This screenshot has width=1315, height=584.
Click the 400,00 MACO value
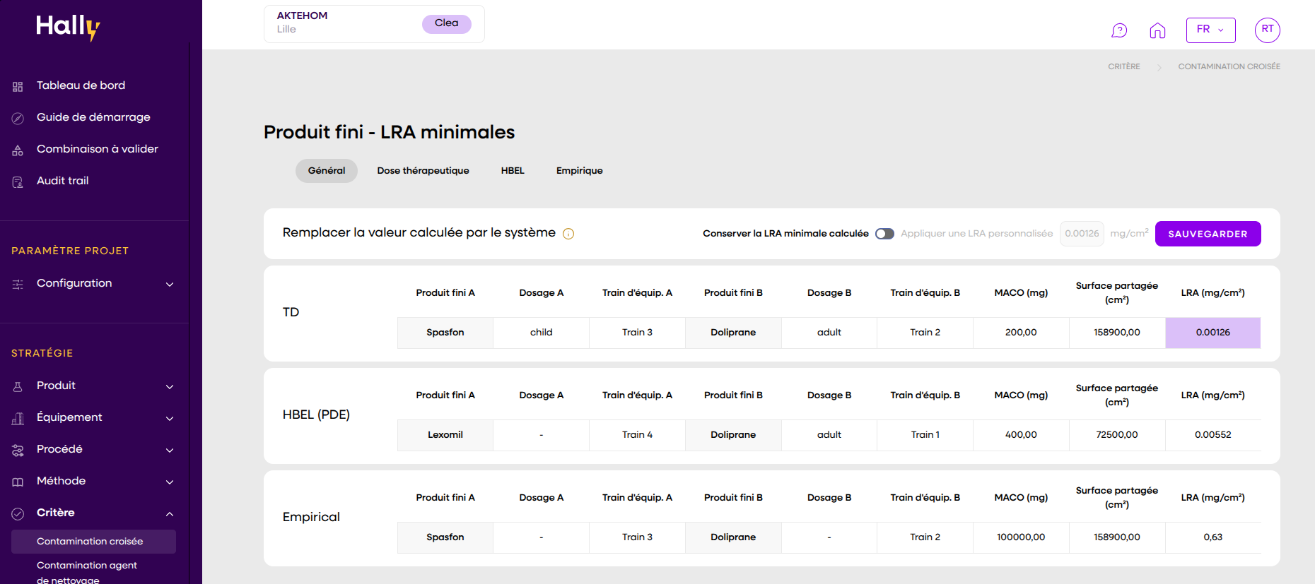1021,435
